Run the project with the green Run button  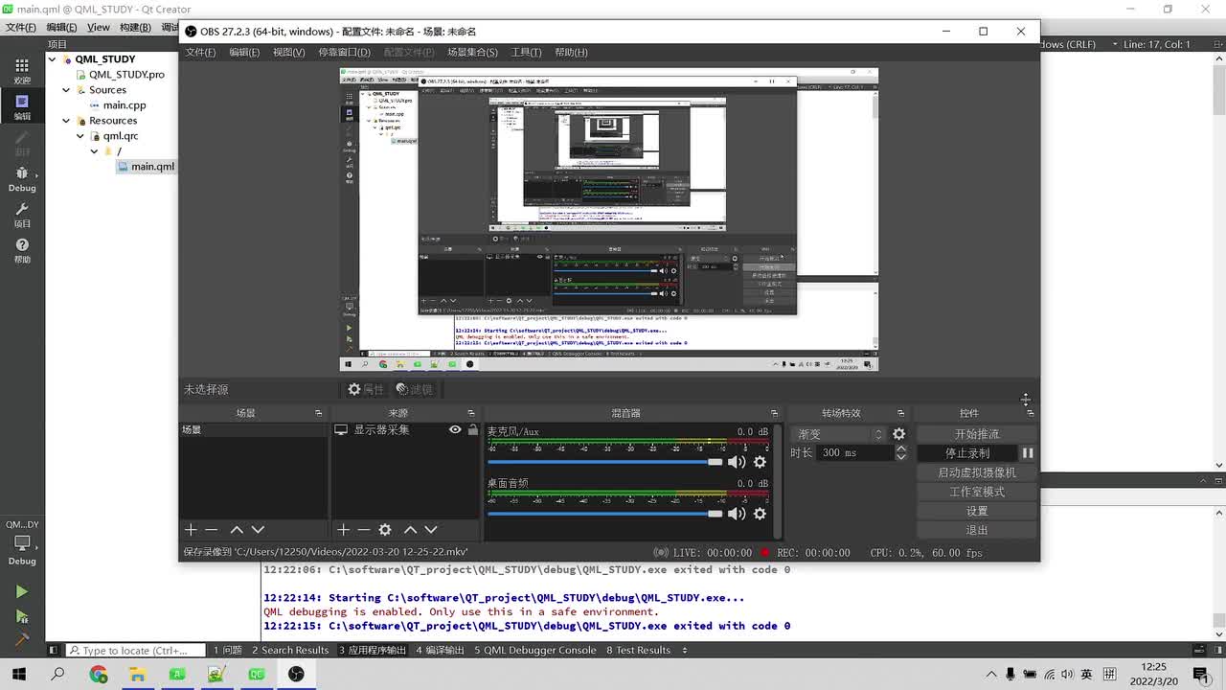(22, 591)
